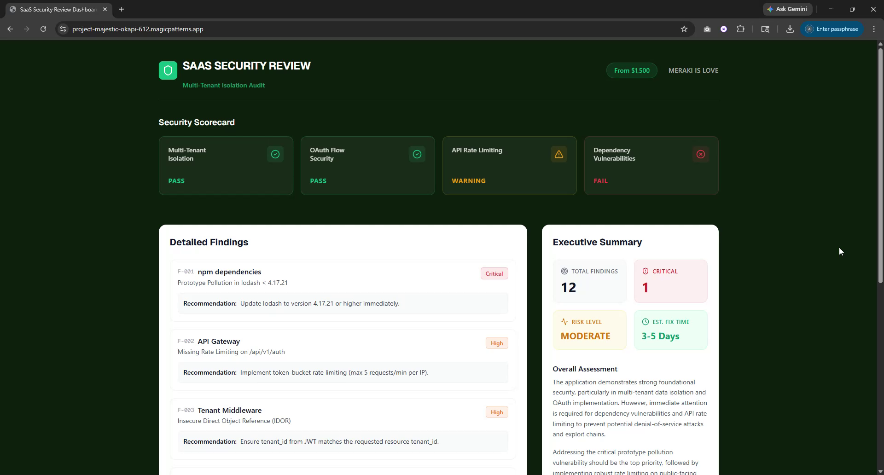The height and width of the screenshot is (475, 884).
Task: Click Missing Rate Limiting on /api/v1/auth text
Action: coord(231,352)
